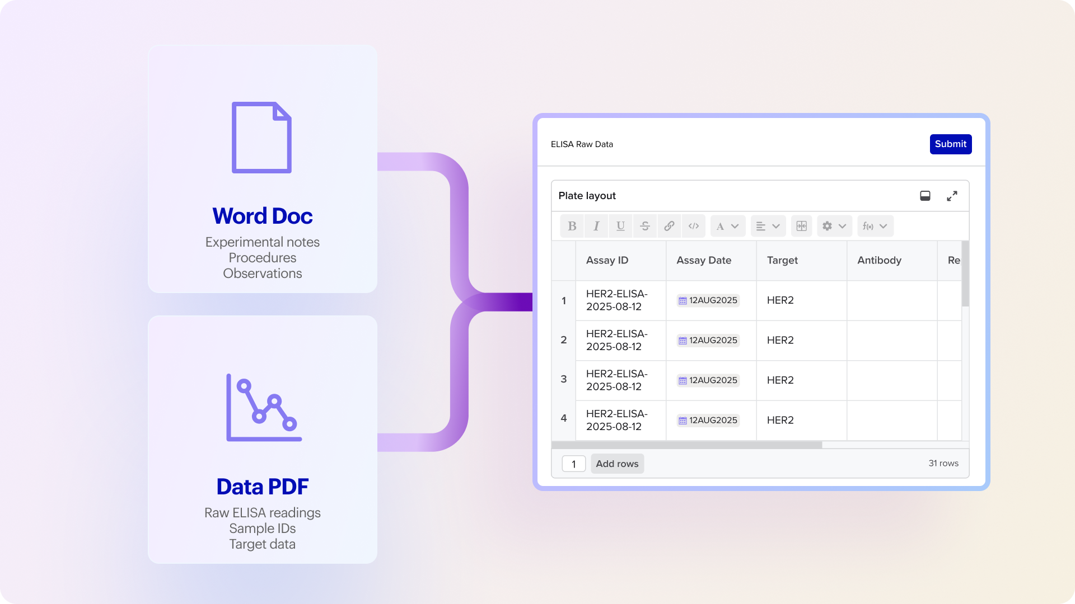Apply italic formatting
Viewport: 1075px width, 604px height.
point(596,226)
